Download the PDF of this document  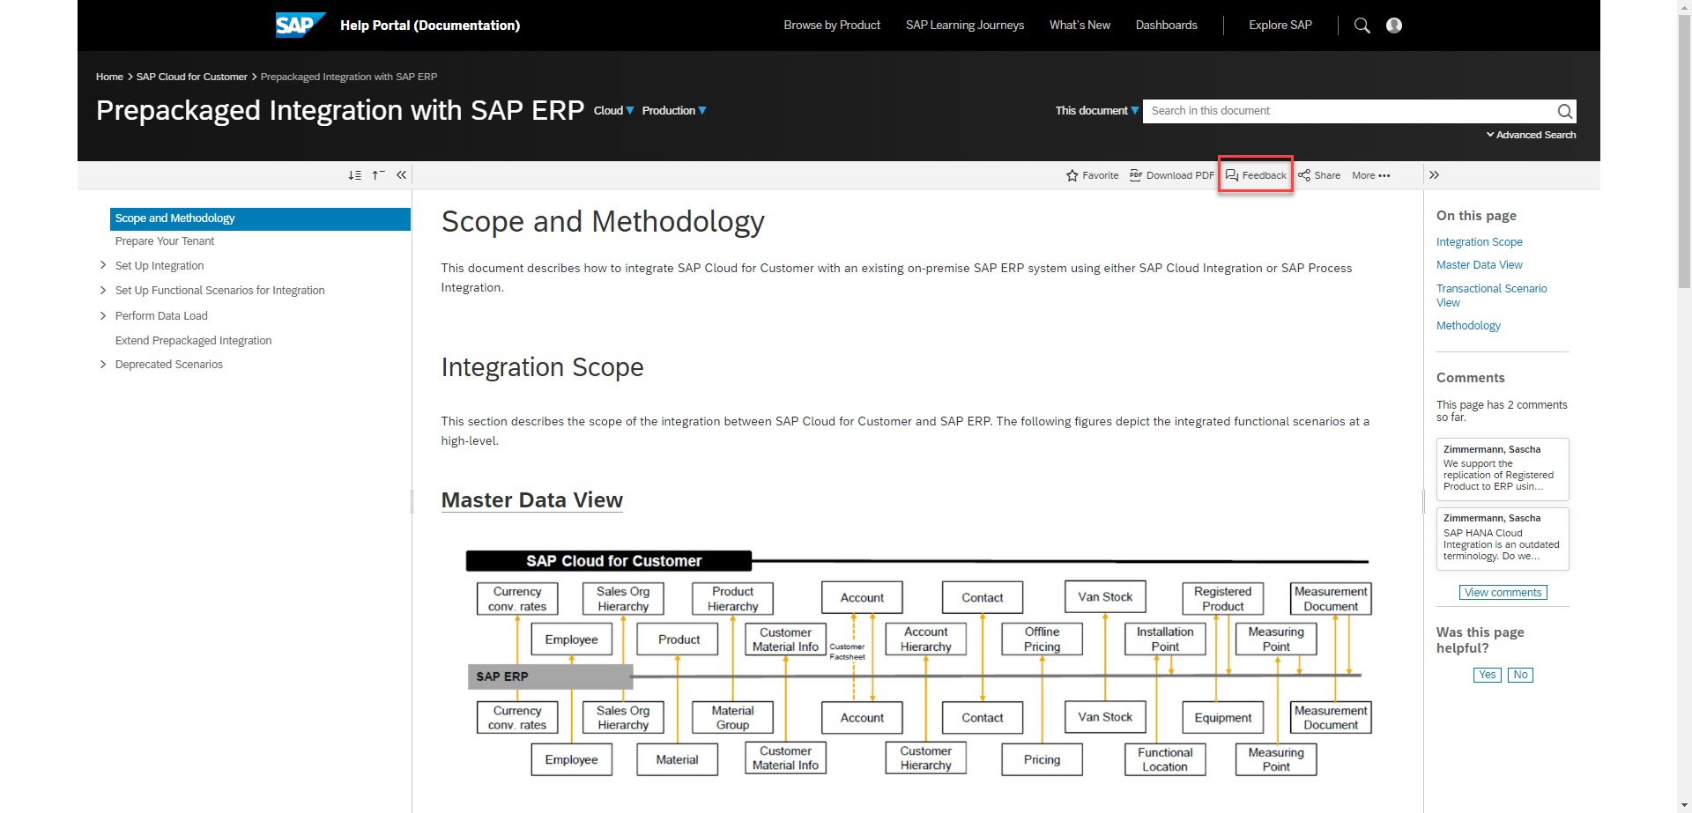coord(1171,175)
